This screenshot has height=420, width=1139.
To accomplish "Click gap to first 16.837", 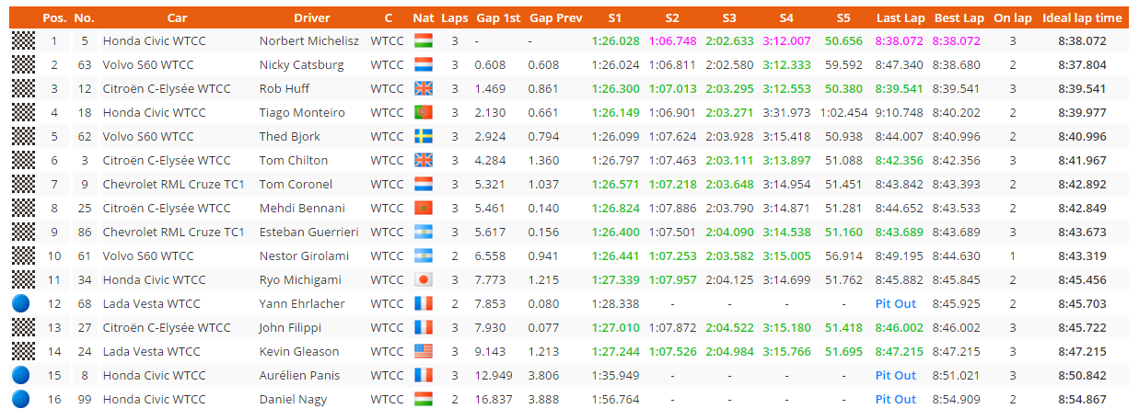I will click(493, 400).
